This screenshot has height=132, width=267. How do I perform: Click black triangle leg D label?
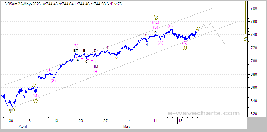pos(95,50)
